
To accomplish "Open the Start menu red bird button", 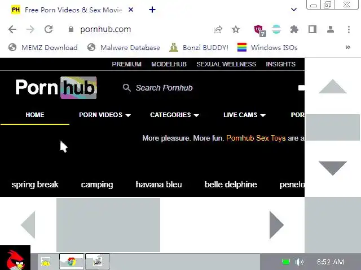I will (x=15, y=258).
